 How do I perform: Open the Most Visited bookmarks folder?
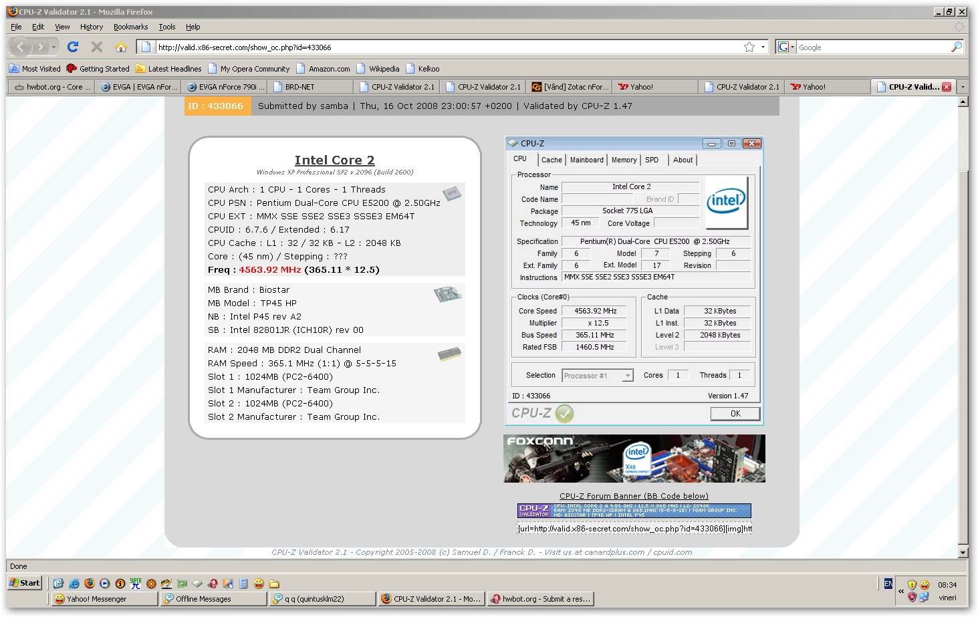(35, 69)
